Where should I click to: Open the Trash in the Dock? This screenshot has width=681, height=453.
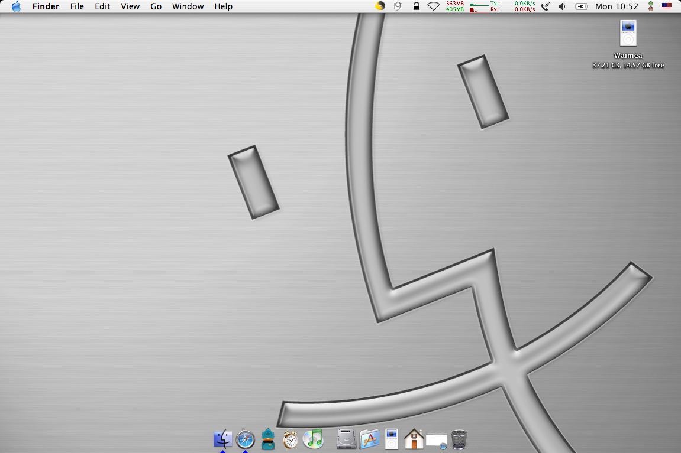(459, 439)
